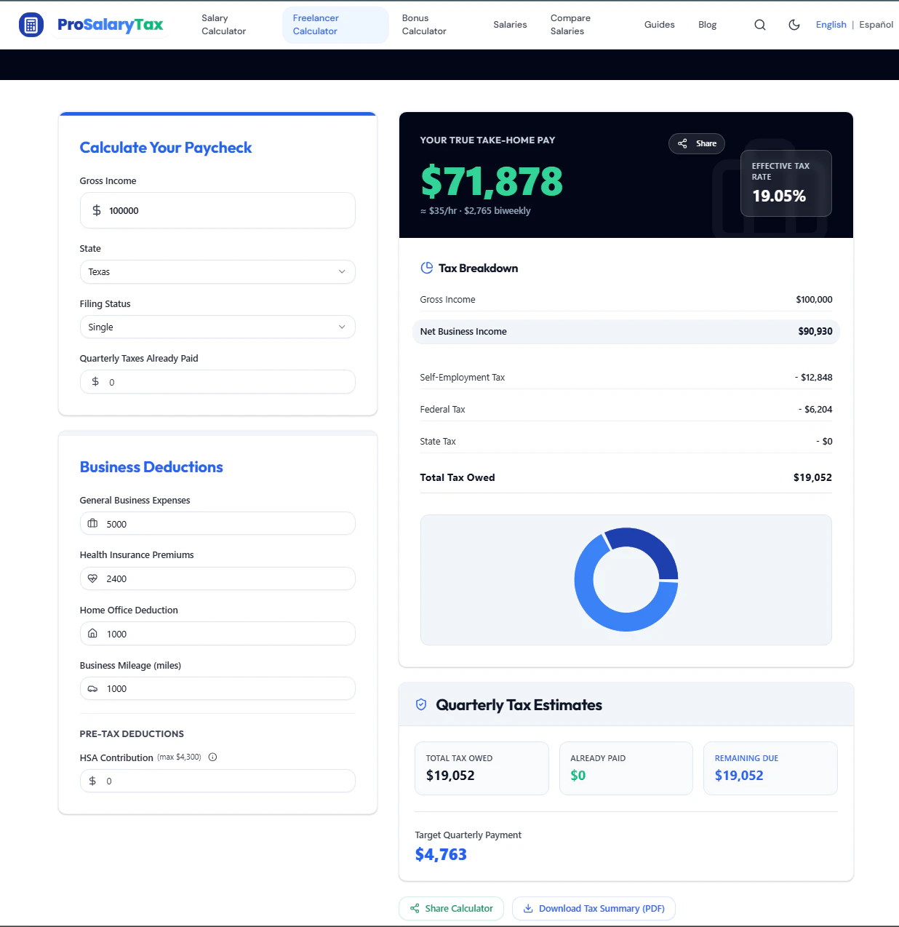The height and width of the screenshot is (927, 899).
Task: Click the Self-Employment Tax $12,848 row
Action: 626,377
